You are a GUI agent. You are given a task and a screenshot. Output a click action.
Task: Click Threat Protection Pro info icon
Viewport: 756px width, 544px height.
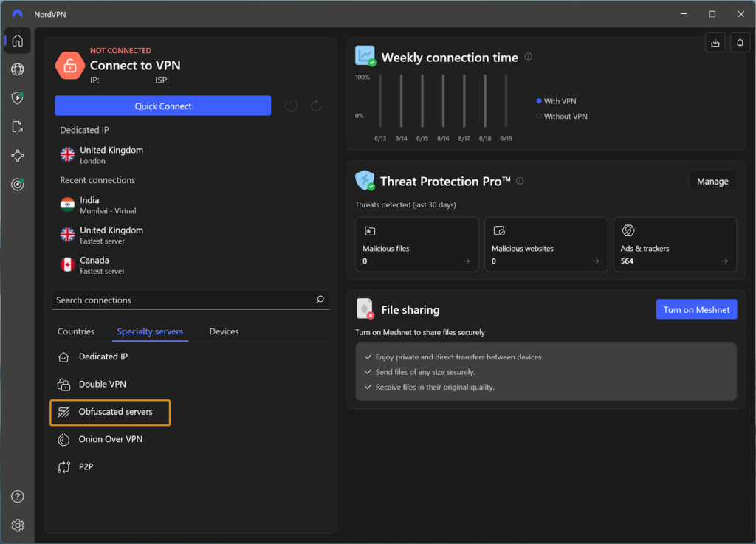tap(520, 181)
